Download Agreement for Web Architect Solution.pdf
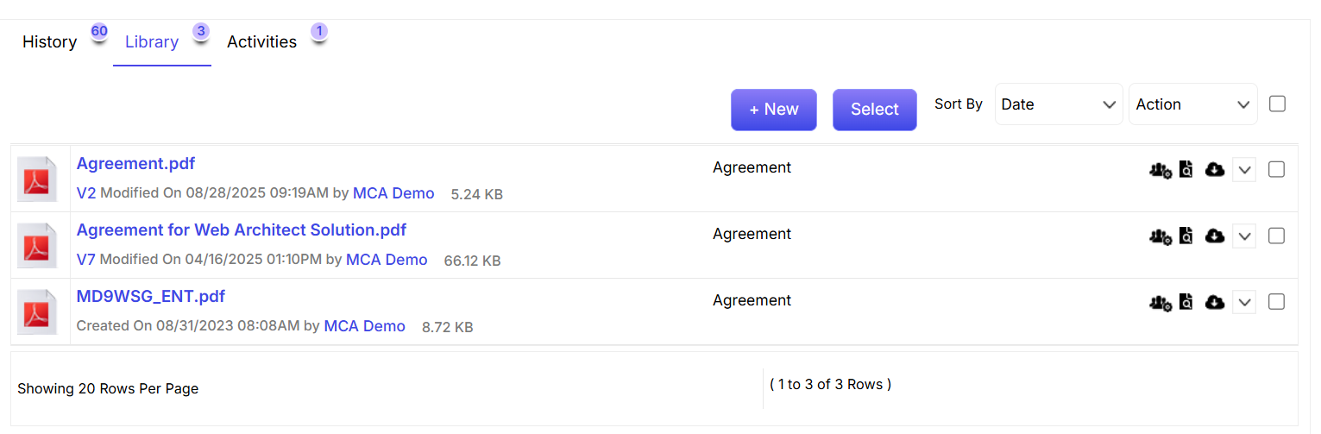The image size is (1321, 434). pos(1215,236)
